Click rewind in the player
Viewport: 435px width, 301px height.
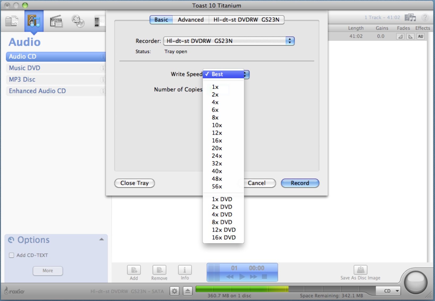point(230,277)
